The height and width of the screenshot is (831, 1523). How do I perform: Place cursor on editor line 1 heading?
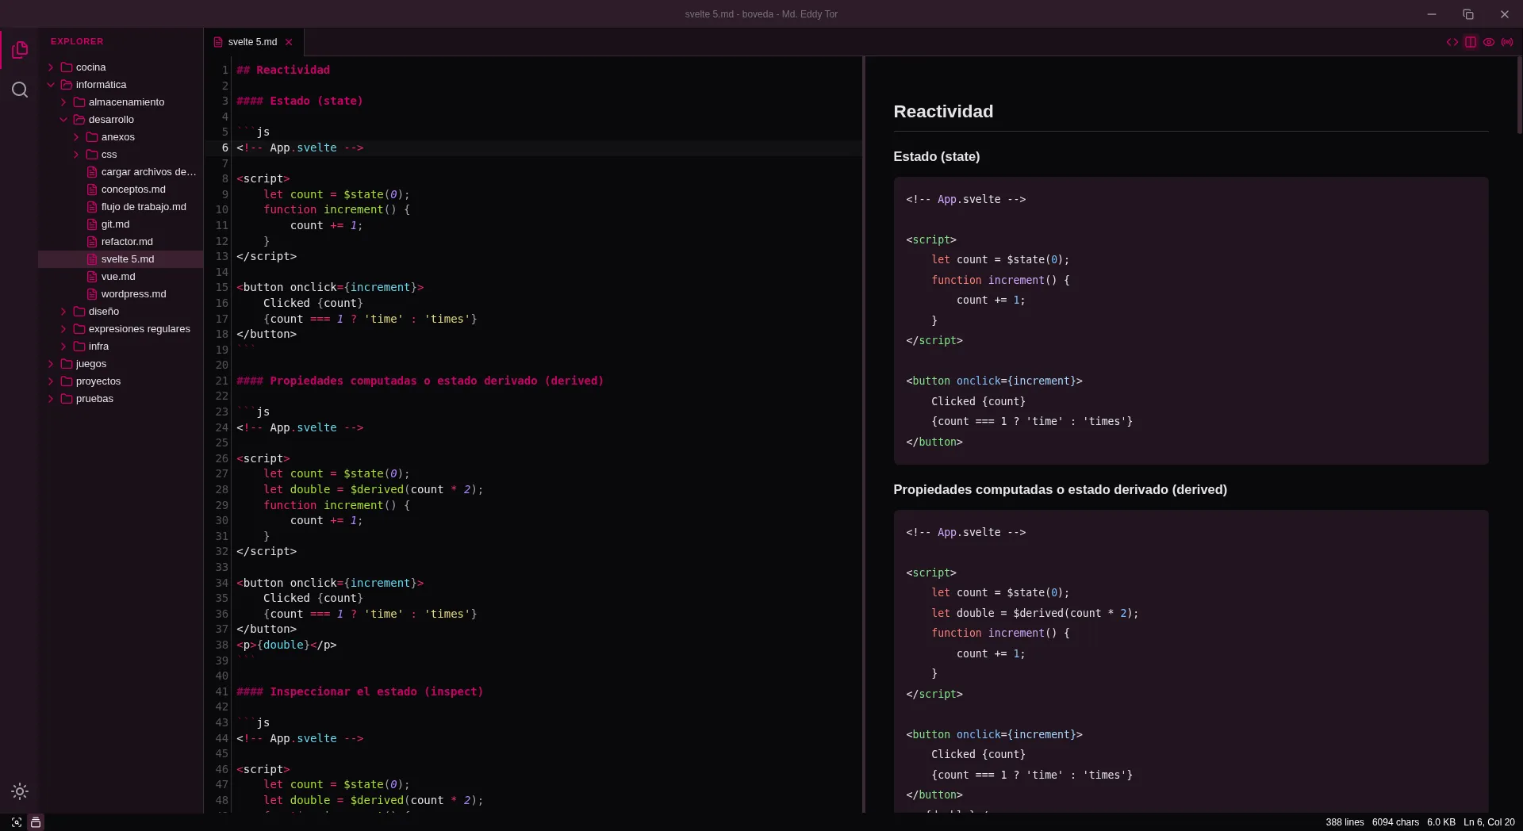click(x=283, y=70)
